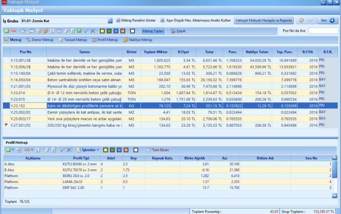Toggle the Metraj Tipleri button
This screenshot has width=341, height=214.
153,31
